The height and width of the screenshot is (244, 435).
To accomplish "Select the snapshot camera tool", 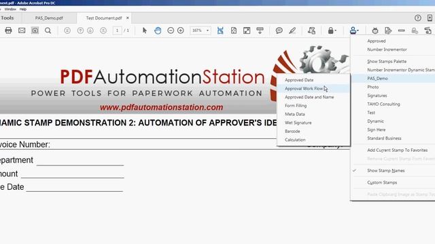I will click(x=35, y=30).
